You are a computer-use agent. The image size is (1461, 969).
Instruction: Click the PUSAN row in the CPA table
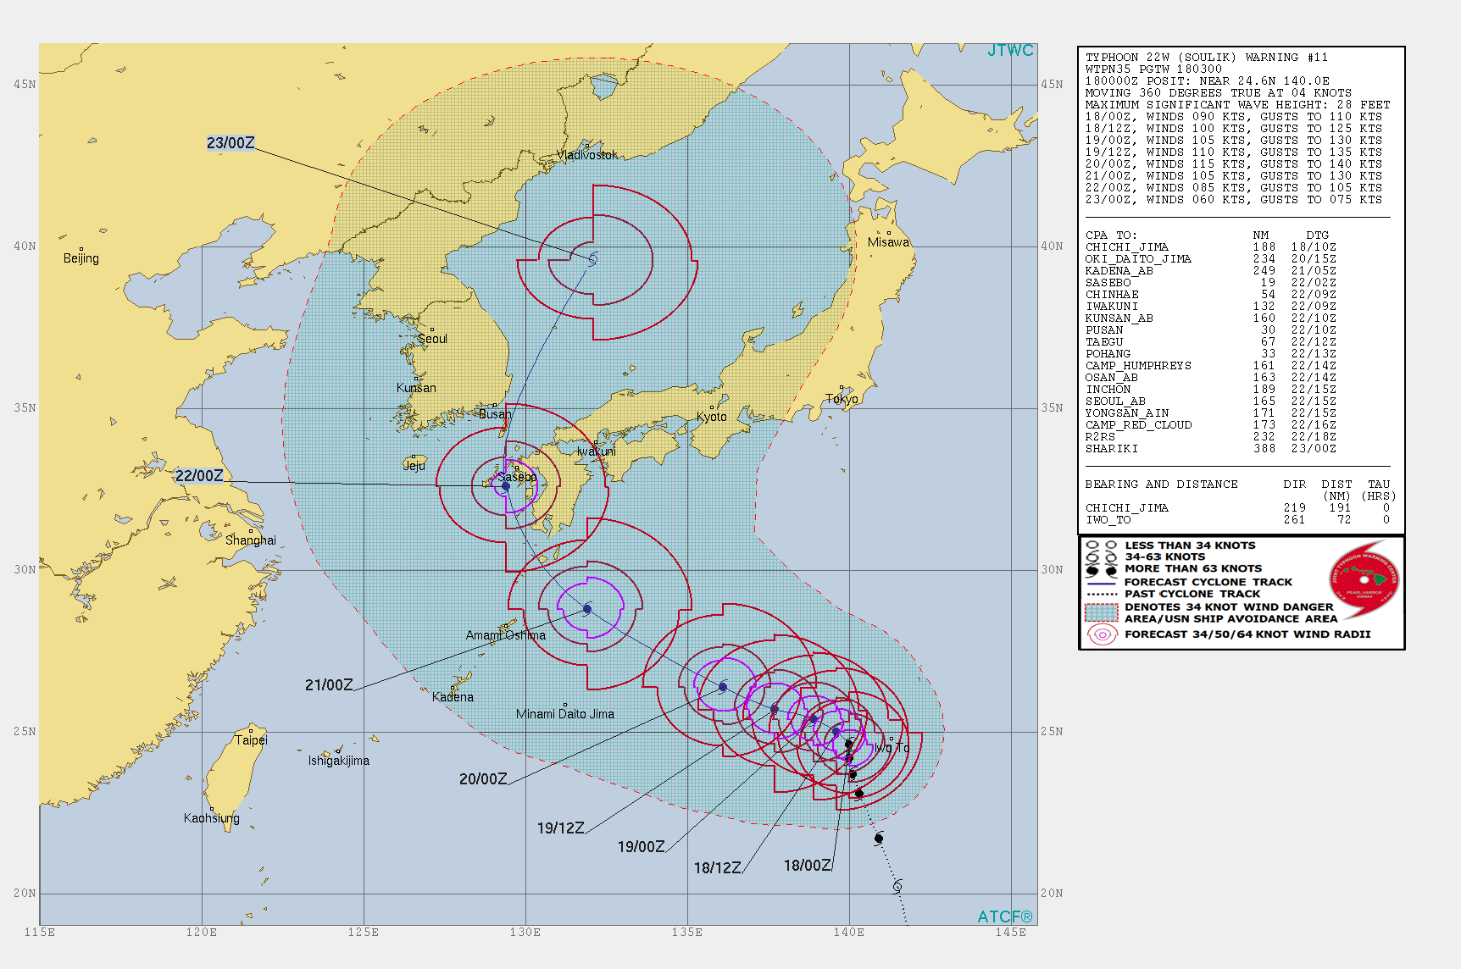pyautogui.click(x=1211, y=330)
